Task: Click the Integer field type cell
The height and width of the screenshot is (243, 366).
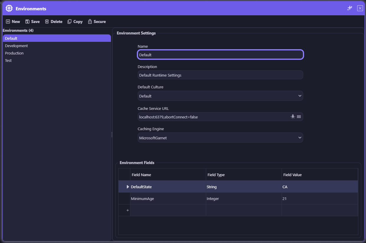Action: tap(244, 199)
